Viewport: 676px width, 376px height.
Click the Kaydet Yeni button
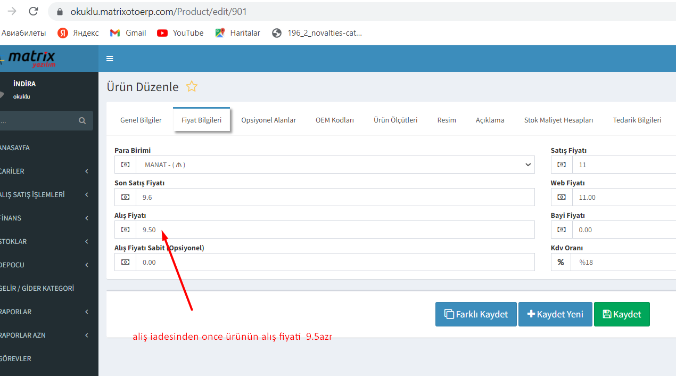pyautogui.click(x=555, y=314)
